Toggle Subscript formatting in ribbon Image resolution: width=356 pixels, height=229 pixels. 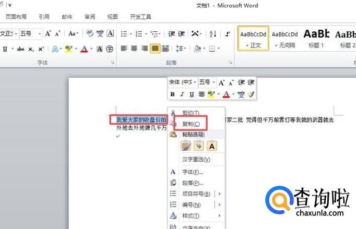click(31, 49)
